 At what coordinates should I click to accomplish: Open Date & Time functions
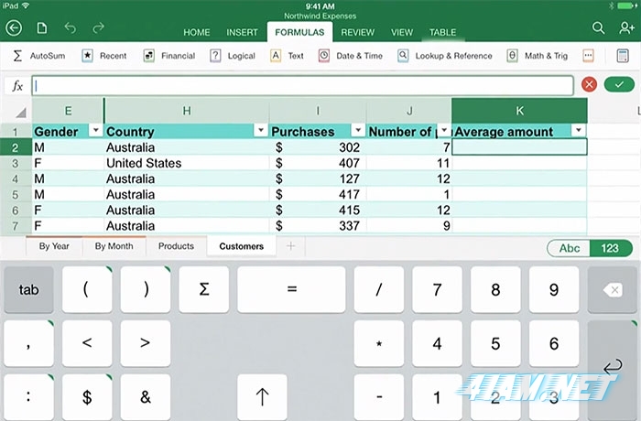[x=351, y=56]
